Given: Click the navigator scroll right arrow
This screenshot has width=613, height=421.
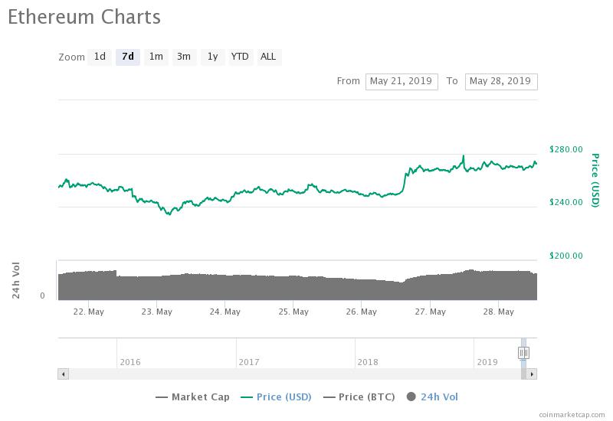Looking at the screenshot, I should [532, 374].
